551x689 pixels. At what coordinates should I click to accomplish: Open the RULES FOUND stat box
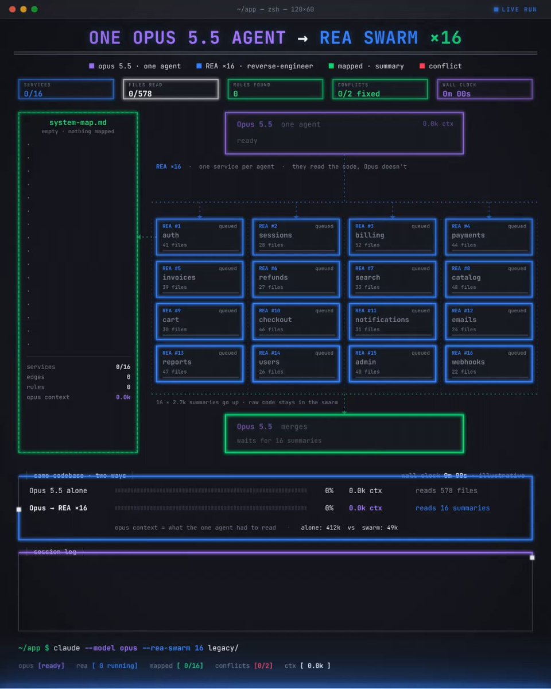pyautogui.click(x=275, y=89)
